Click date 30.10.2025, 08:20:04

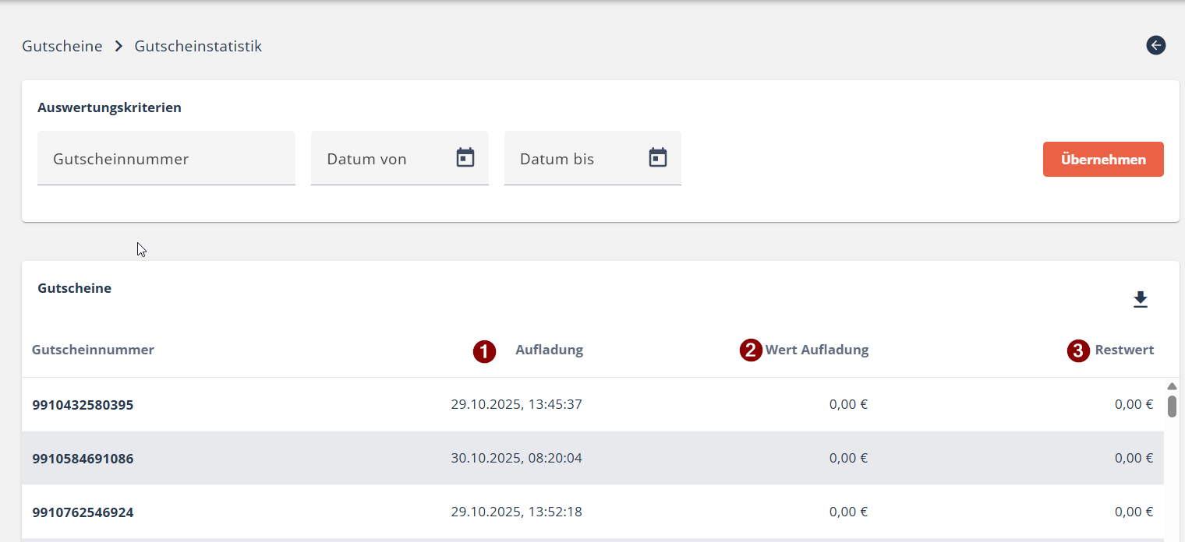tap(516, 458)
